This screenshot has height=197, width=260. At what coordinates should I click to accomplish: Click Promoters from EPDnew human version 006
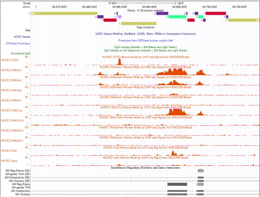tap(145, 41)
